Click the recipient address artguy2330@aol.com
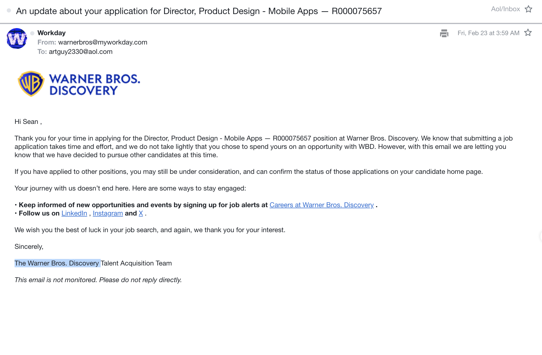The image size is (542, 355). (81, 52)
